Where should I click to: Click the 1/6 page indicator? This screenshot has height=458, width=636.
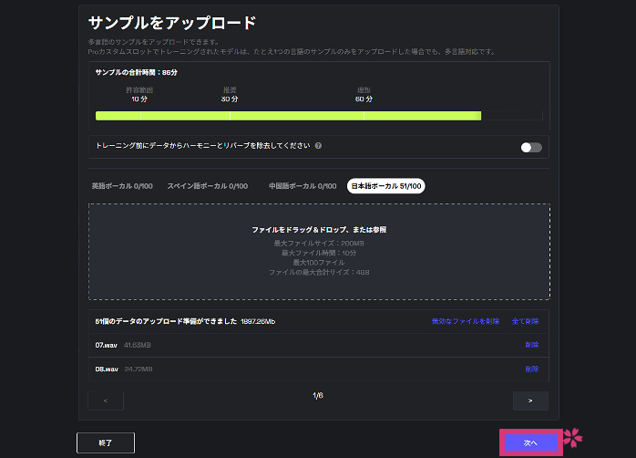pyautogui.click(x=318, y=395)
